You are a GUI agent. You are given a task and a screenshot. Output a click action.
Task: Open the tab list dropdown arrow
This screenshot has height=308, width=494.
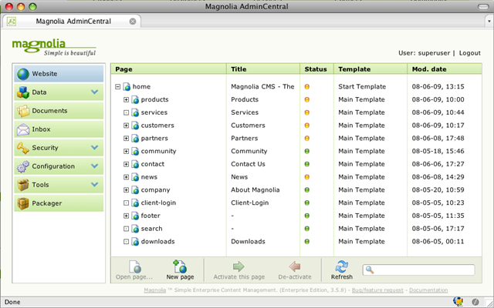(x=489, y=22)
